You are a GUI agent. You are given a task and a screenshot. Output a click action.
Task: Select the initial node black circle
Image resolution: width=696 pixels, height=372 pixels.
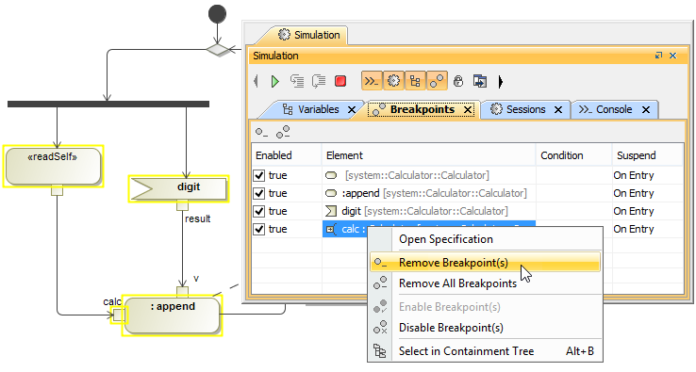217,14
